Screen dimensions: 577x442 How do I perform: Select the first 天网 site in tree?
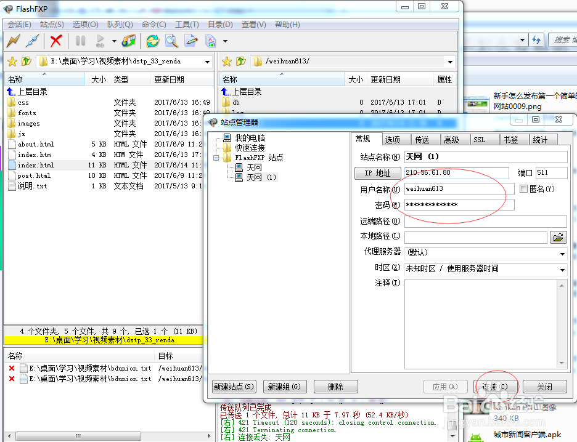tap(254, 168)
